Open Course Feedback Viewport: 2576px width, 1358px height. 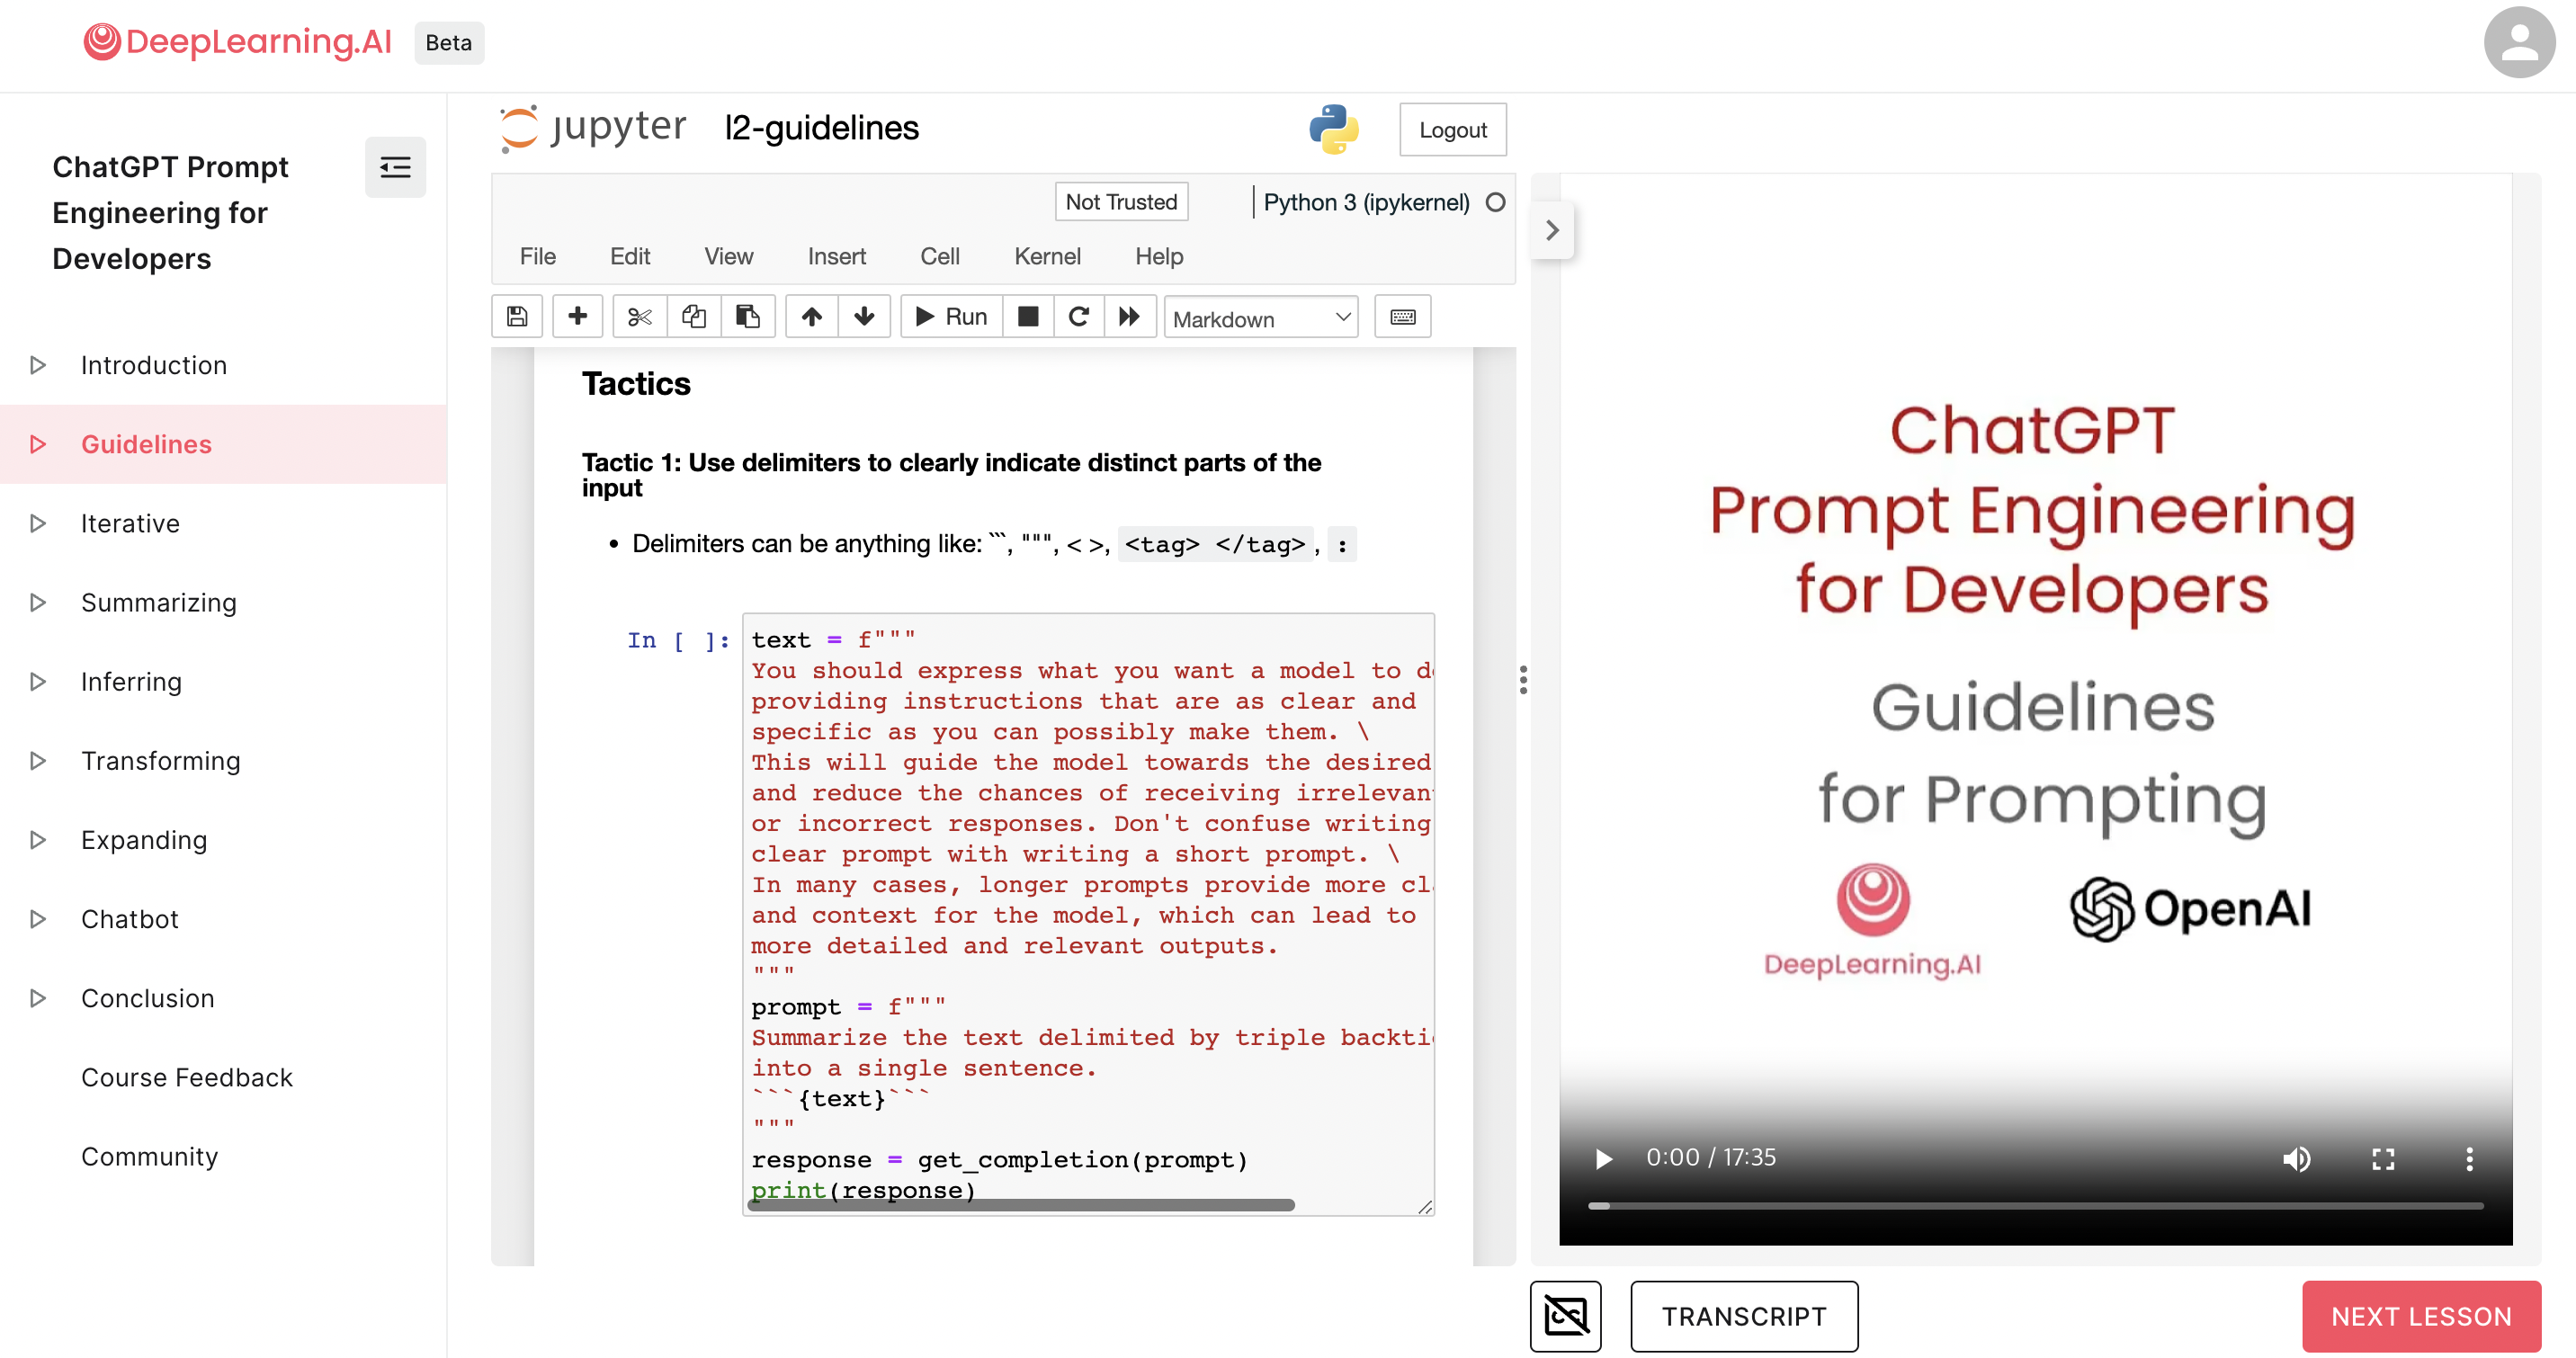tap(186, 1077)
